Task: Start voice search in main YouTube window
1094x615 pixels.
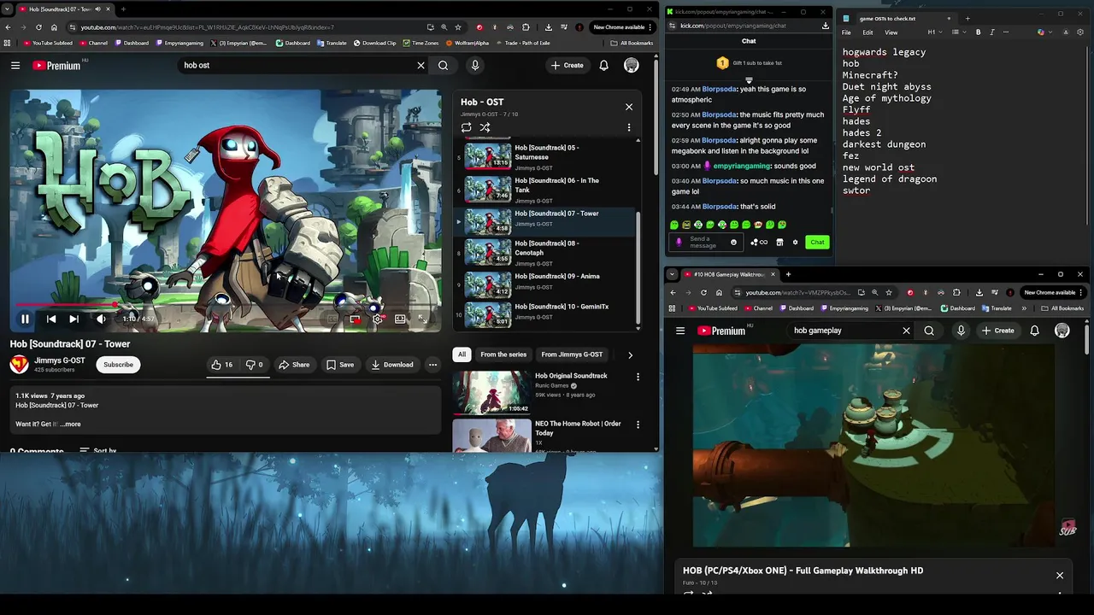Action: 475,65
